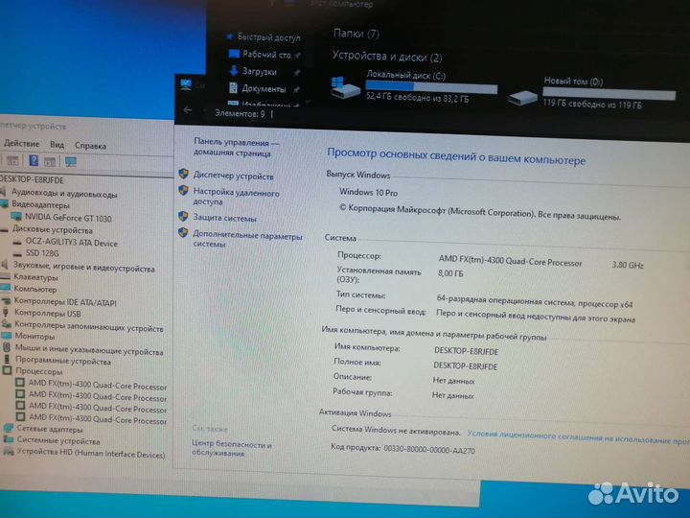Select the first AMD FX(tm)-4300 processor entry
690x518 pixels.
coord(97,385)
